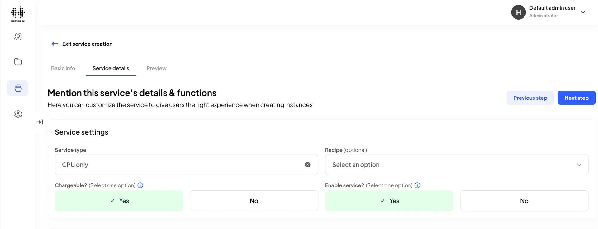Image resolution: width=598 pixels, height=229 pixels.
Task: Open the Projects folder icon in the sidebar
Action: (x=18, y=62)
